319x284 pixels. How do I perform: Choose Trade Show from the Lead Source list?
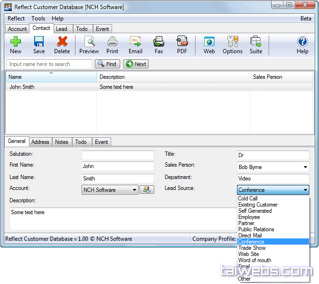click(x=252, y=248)
